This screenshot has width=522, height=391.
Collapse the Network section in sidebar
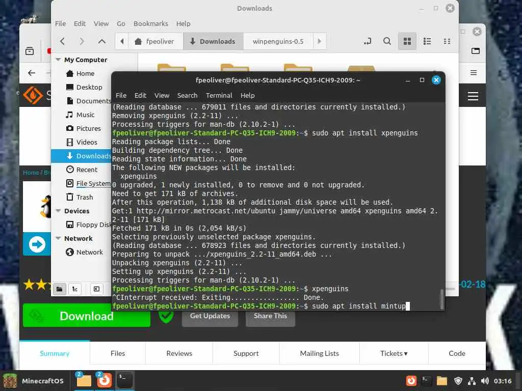click(x=58, y=238)
